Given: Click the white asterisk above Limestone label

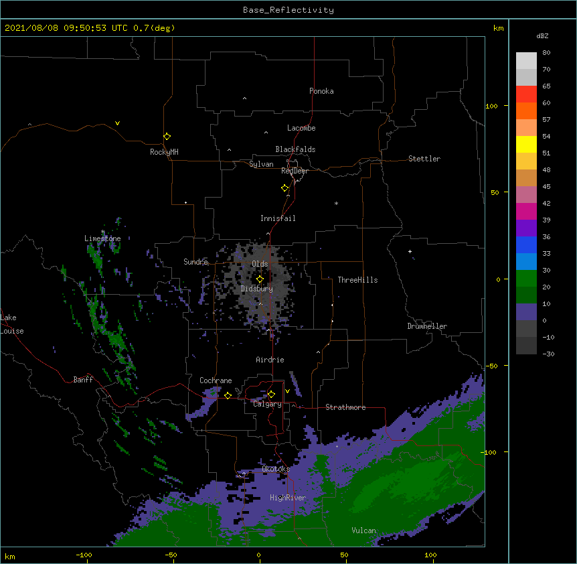Looking at the screenshot, I should coord(103,232).
